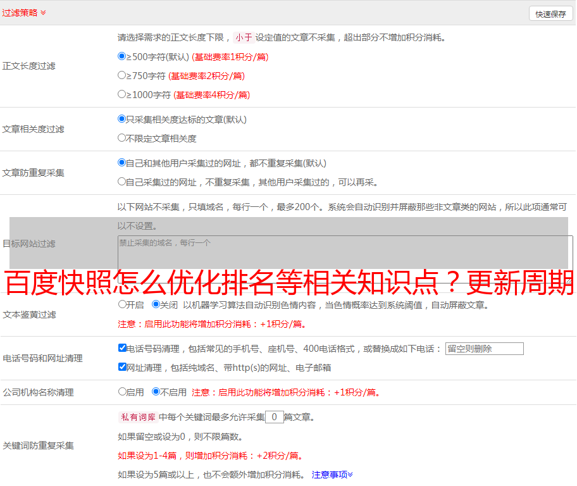
Task: Click the 留空则删除 phone replacement field
Action: pos(484,349)
